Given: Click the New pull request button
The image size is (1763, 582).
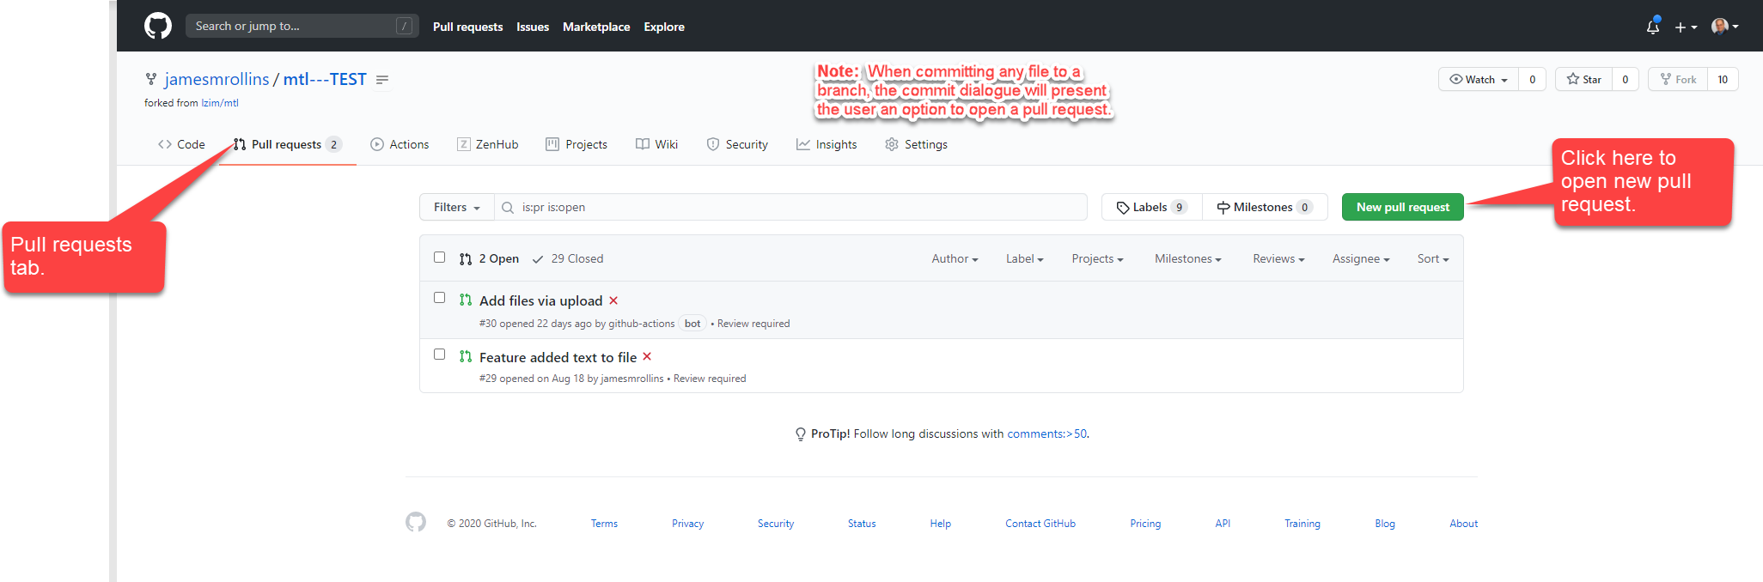Looking at the screenshot, I should pyautogui.click(x=1403, y=207).
